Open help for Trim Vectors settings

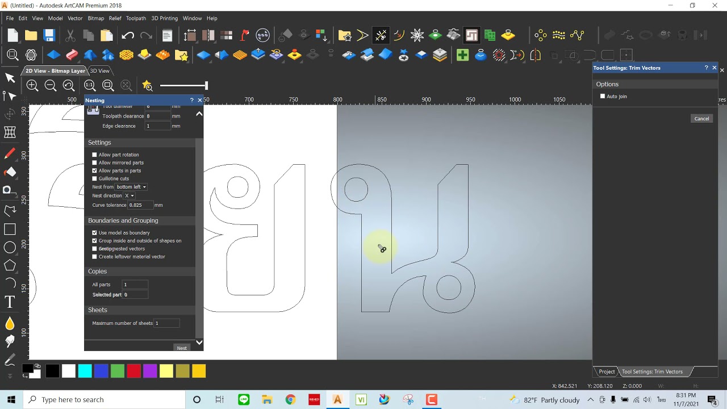point(707,68)
